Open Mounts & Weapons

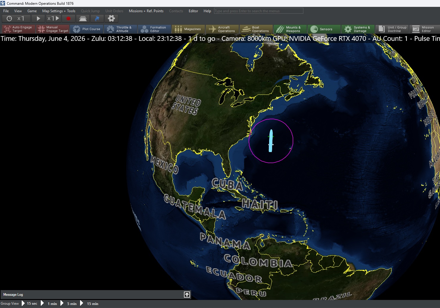[x=290, y=29]
